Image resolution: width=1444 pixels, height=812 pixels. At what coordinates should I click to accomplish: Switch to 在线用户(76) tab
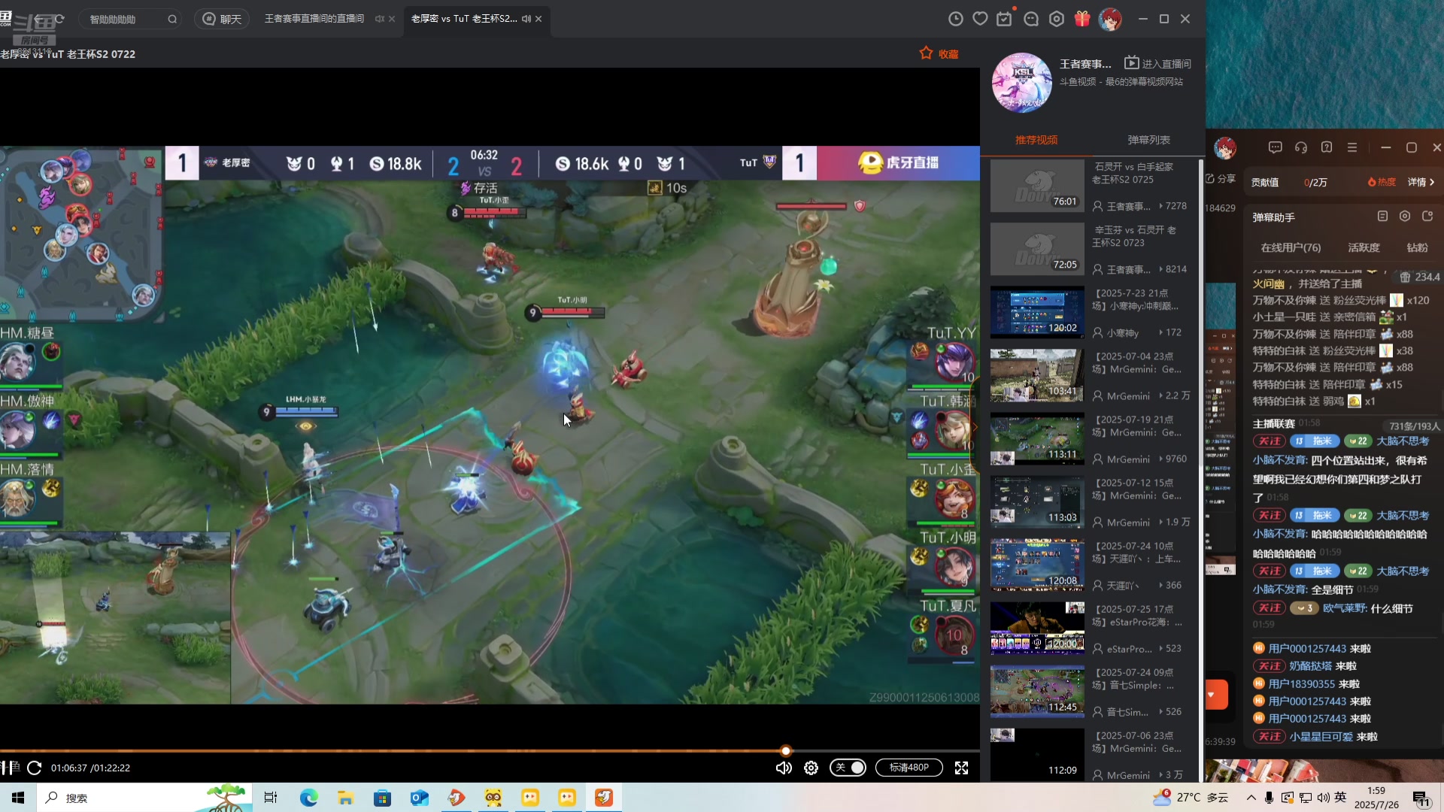point(1291,247)
